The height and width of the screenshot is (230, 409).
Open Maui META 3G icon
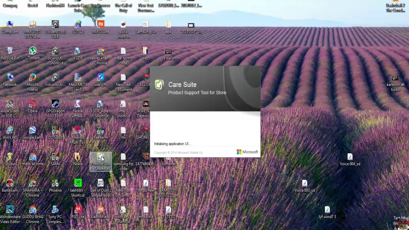tap(78, 83)
